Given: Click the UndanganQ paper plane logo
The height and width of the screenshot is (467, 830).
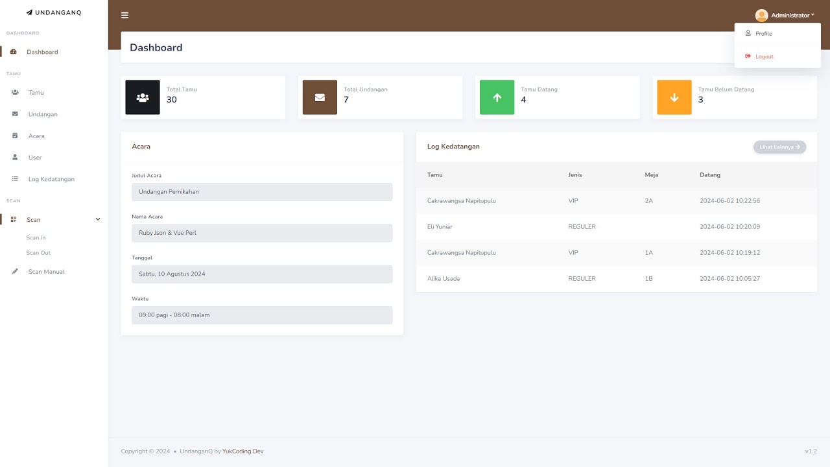Looking at the screenshot, I should coord(29,12).
